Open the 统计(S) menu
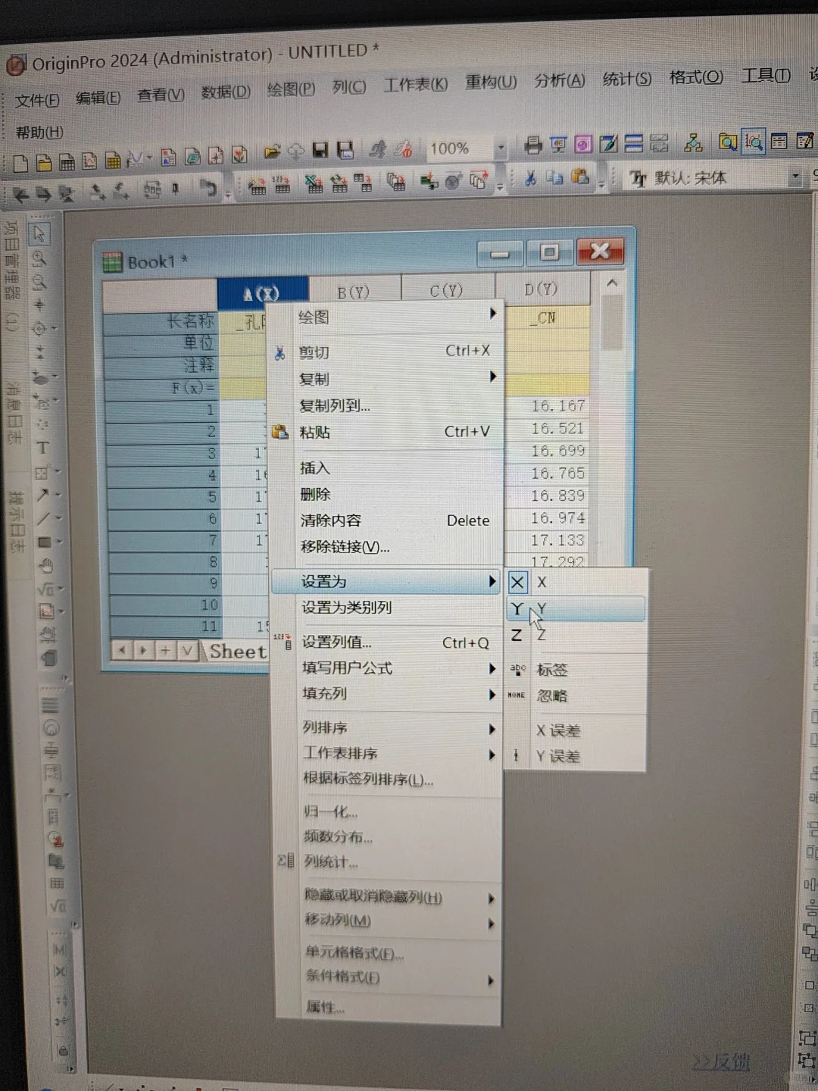The height and width of the screenshot is (1091, 818). pos(626,78)
